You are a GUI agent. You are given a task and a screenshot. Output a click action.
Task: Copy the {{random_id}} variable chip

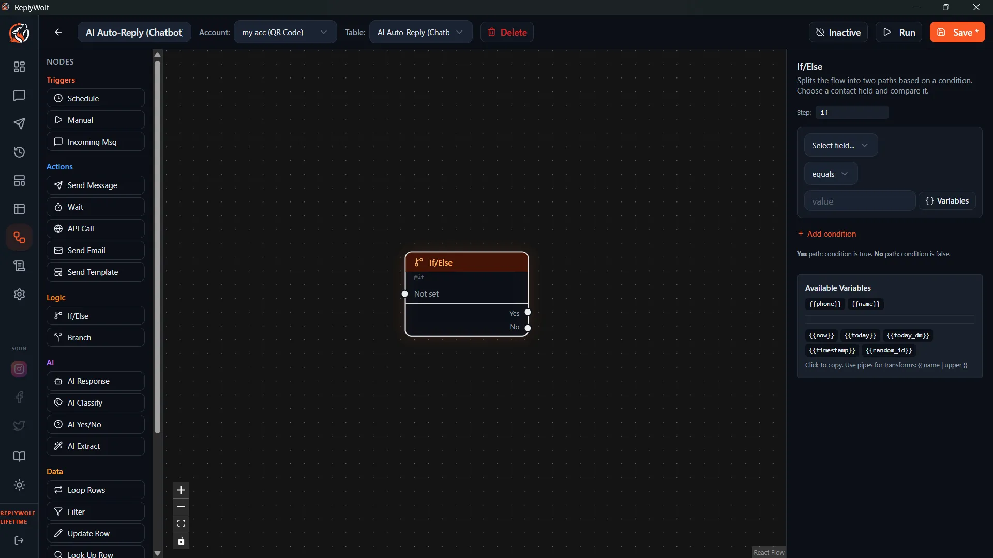(x=889, y=350)
